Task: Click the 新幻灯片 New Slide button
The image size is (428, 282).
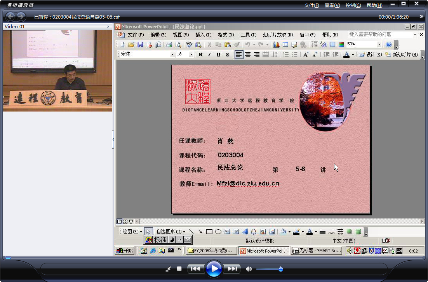Action: pos(401,55)
